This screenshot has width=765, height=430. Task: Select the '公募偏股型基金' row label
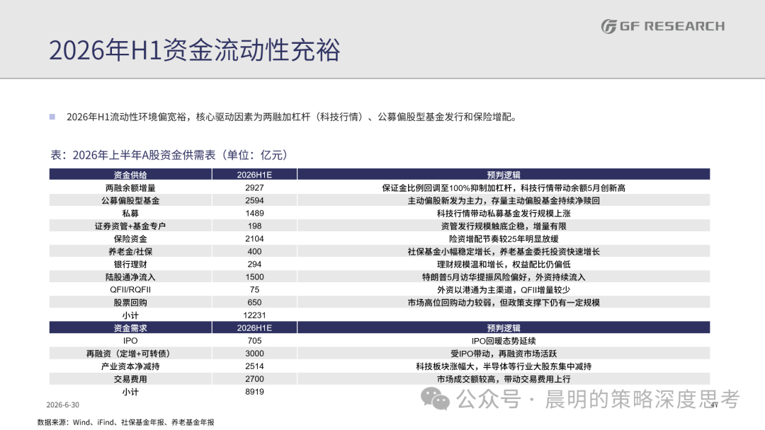click(130, 201)
